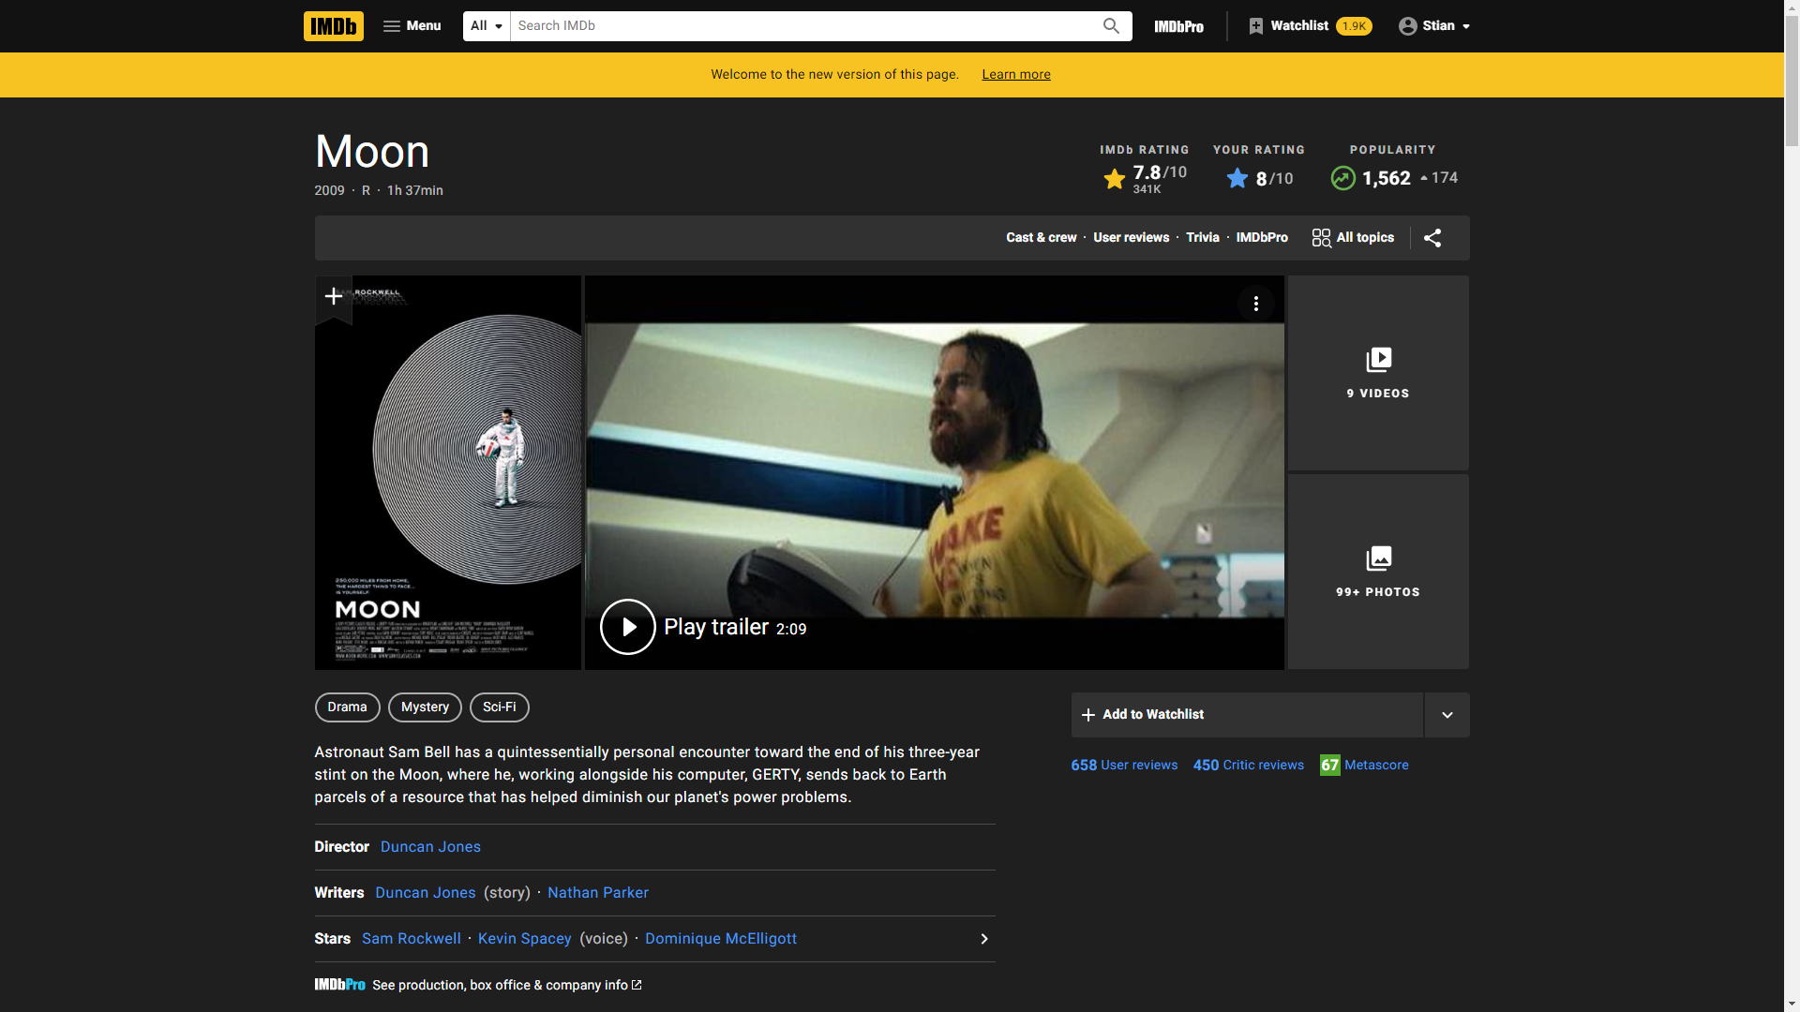The height and width of the screenshot is (1012, 1800).
Task: Open All topics grid icon
Action: [1321, 238]
